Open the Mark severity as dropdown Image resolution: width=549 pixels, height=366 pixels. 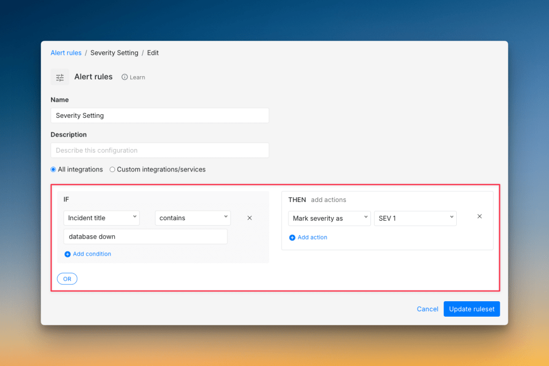pos(329,218)
